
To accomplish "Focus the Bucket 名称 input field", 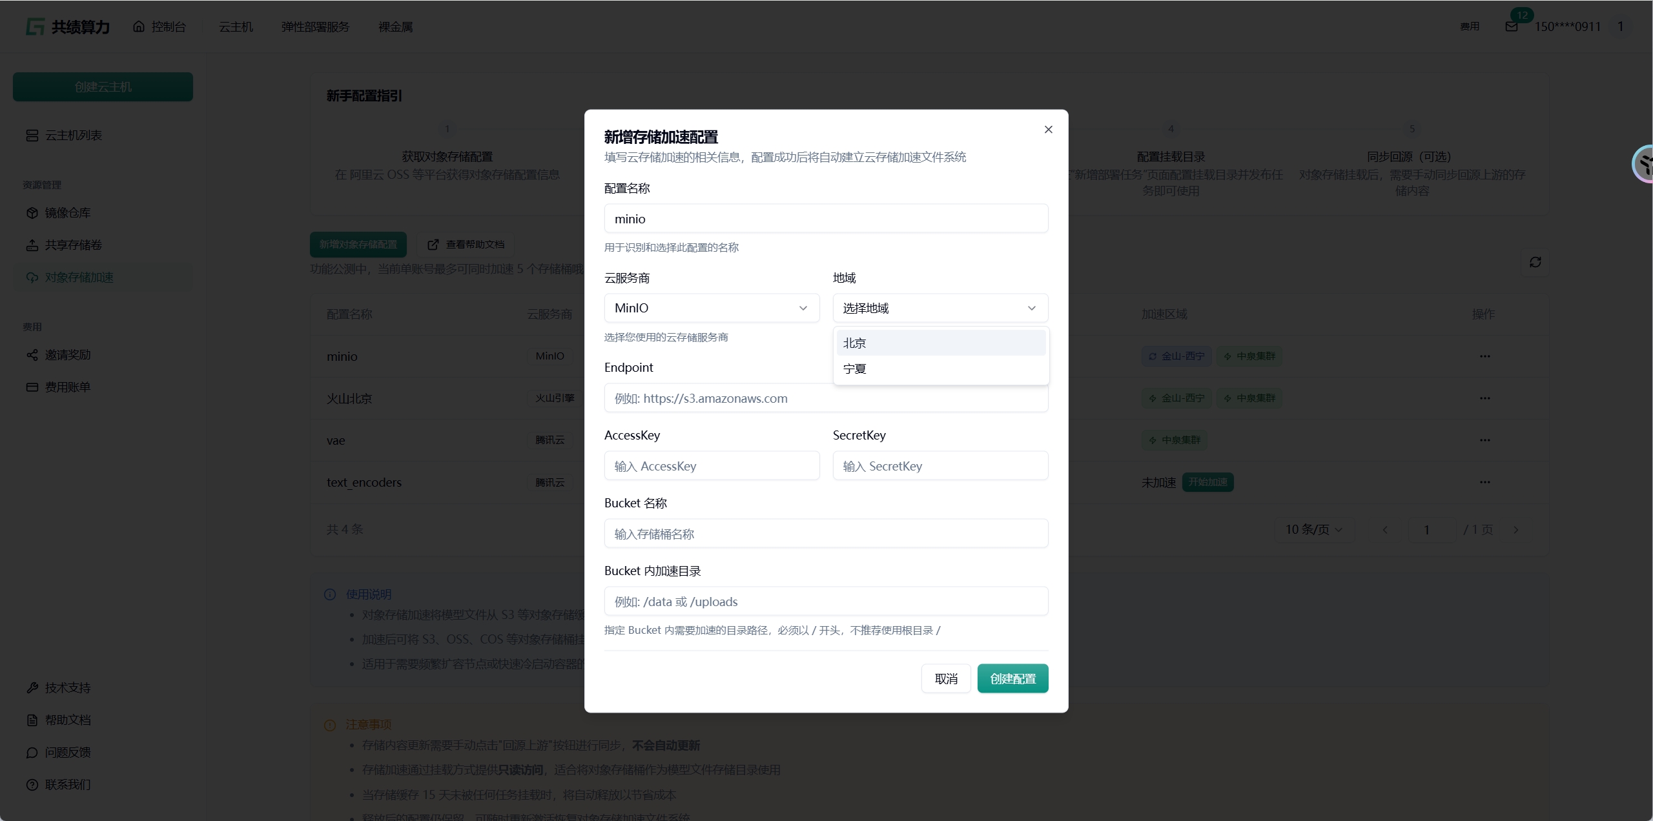I will pos(825,534).
